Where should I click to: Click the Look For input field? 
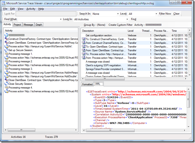[x=46, y=14]
